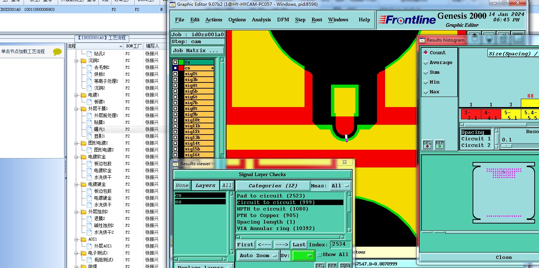Collapse the 外层干膜1 tree node

coord(77,109)
